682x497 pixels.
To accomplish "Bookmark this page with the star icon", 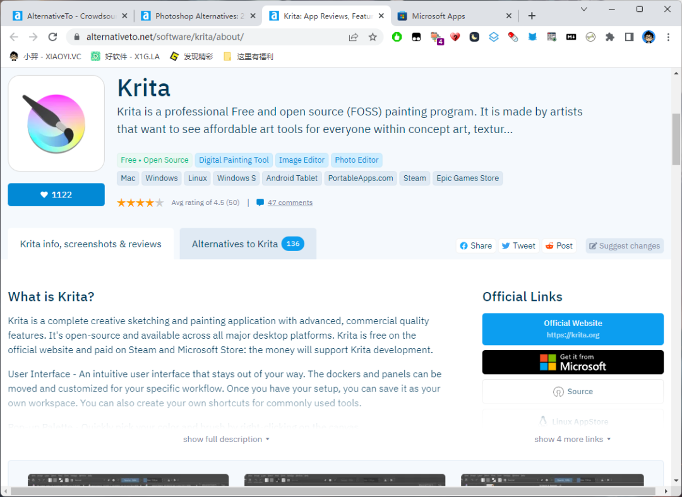I will (373, 37).
